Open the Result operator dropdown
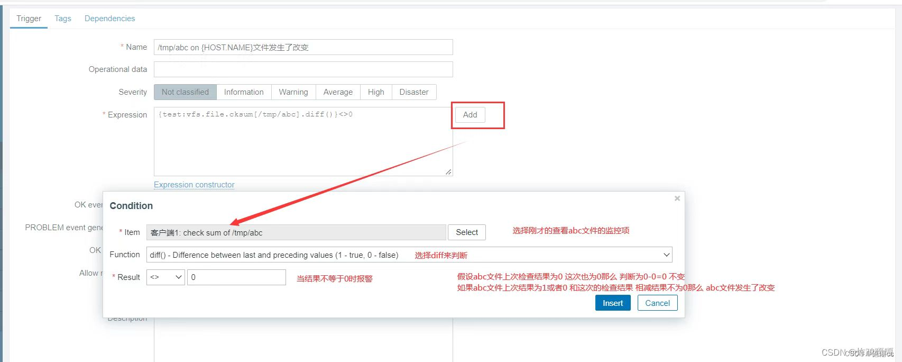902x362 pixels. [x=165, y=277]
